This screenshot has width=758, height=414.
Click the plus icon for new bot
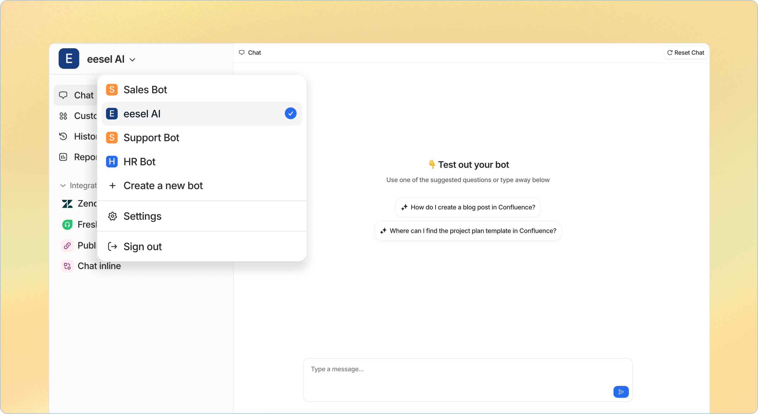click(x=112, y=186)
